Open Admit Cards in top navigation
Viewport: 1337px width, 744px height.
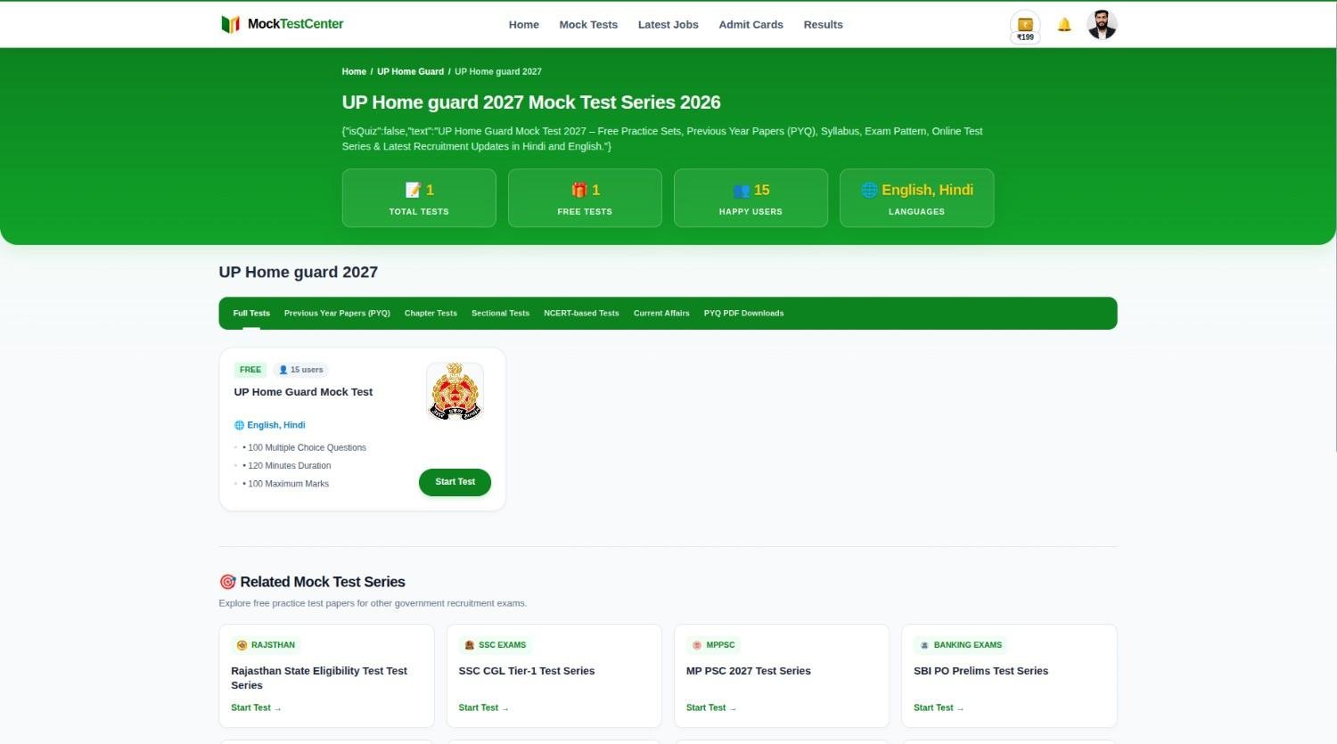point(751,25)
